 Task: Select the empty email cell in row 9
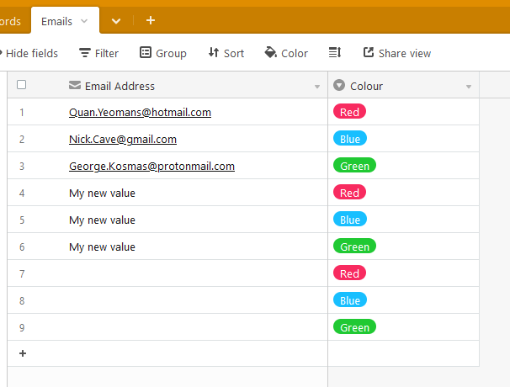point(167,327)
